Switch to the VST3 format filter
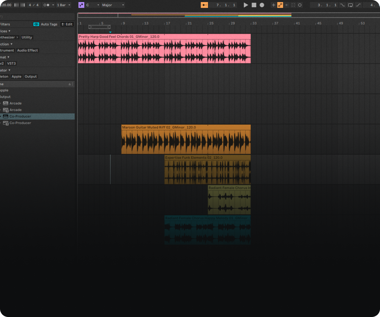380x317 pixels. (x=11, y=63)
